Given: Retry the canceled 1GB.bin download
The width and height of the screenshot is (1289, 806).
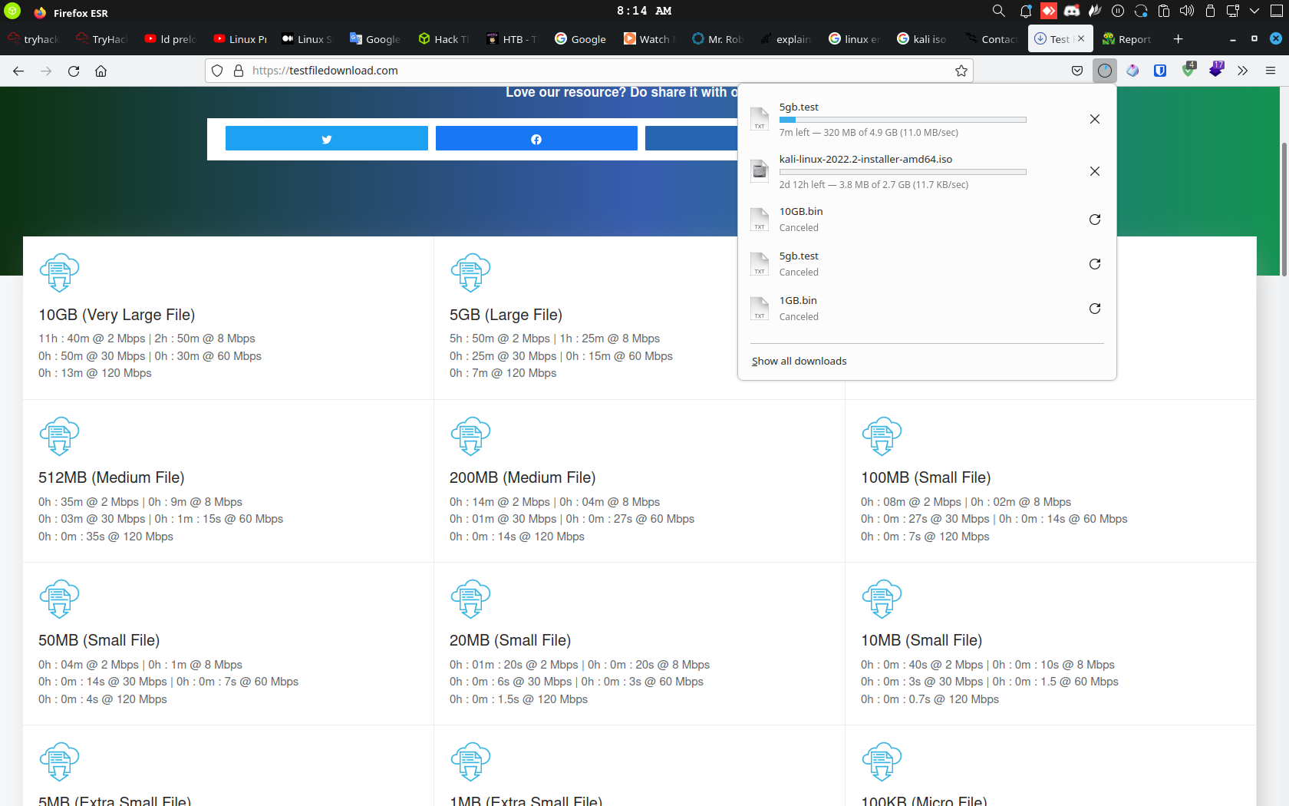Looking at the screenshot, I should pos(1095,309).
